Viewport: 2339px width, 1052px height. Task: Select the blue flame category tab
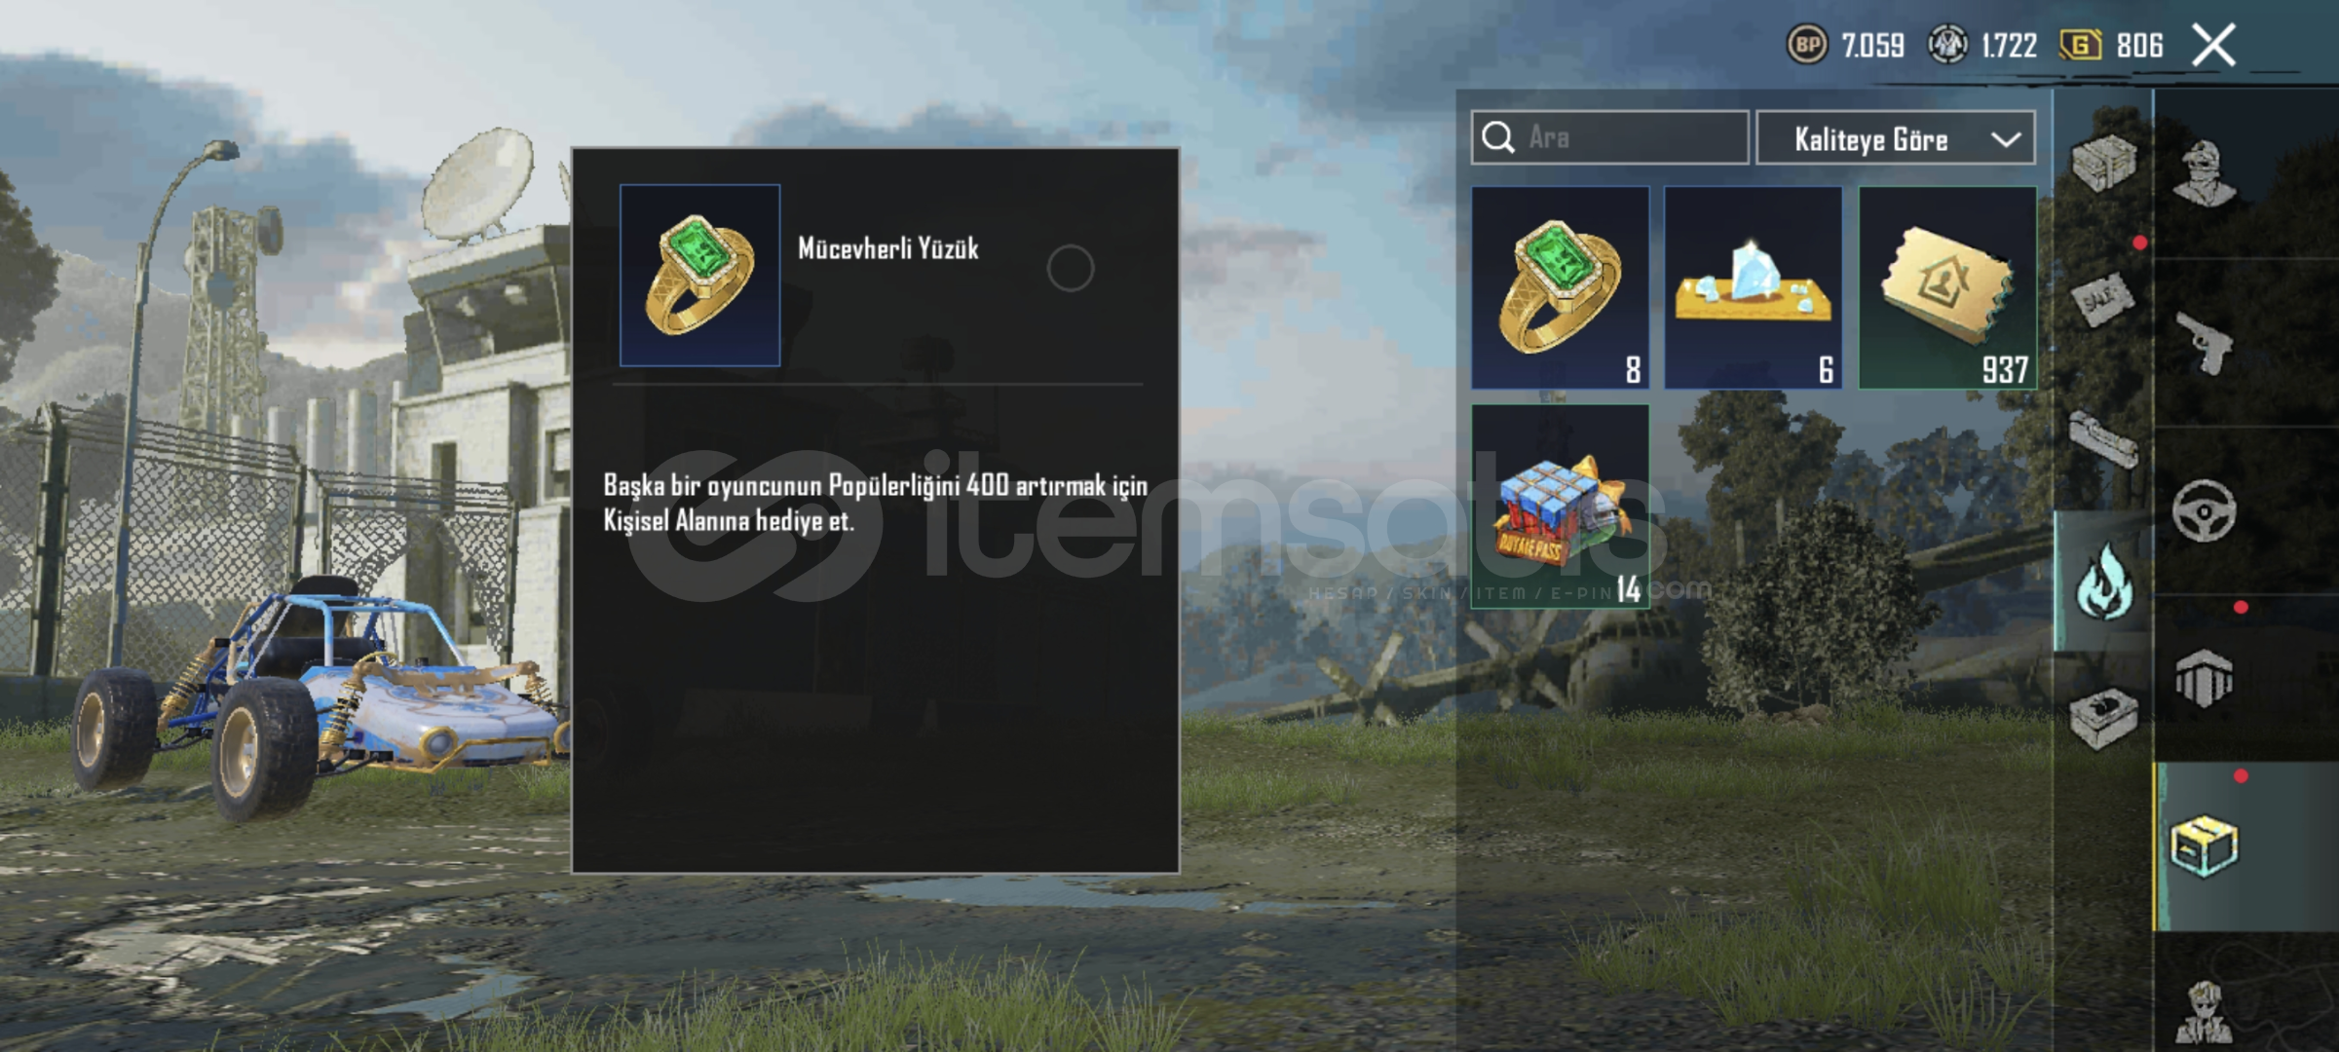[x=2104, y=582]
